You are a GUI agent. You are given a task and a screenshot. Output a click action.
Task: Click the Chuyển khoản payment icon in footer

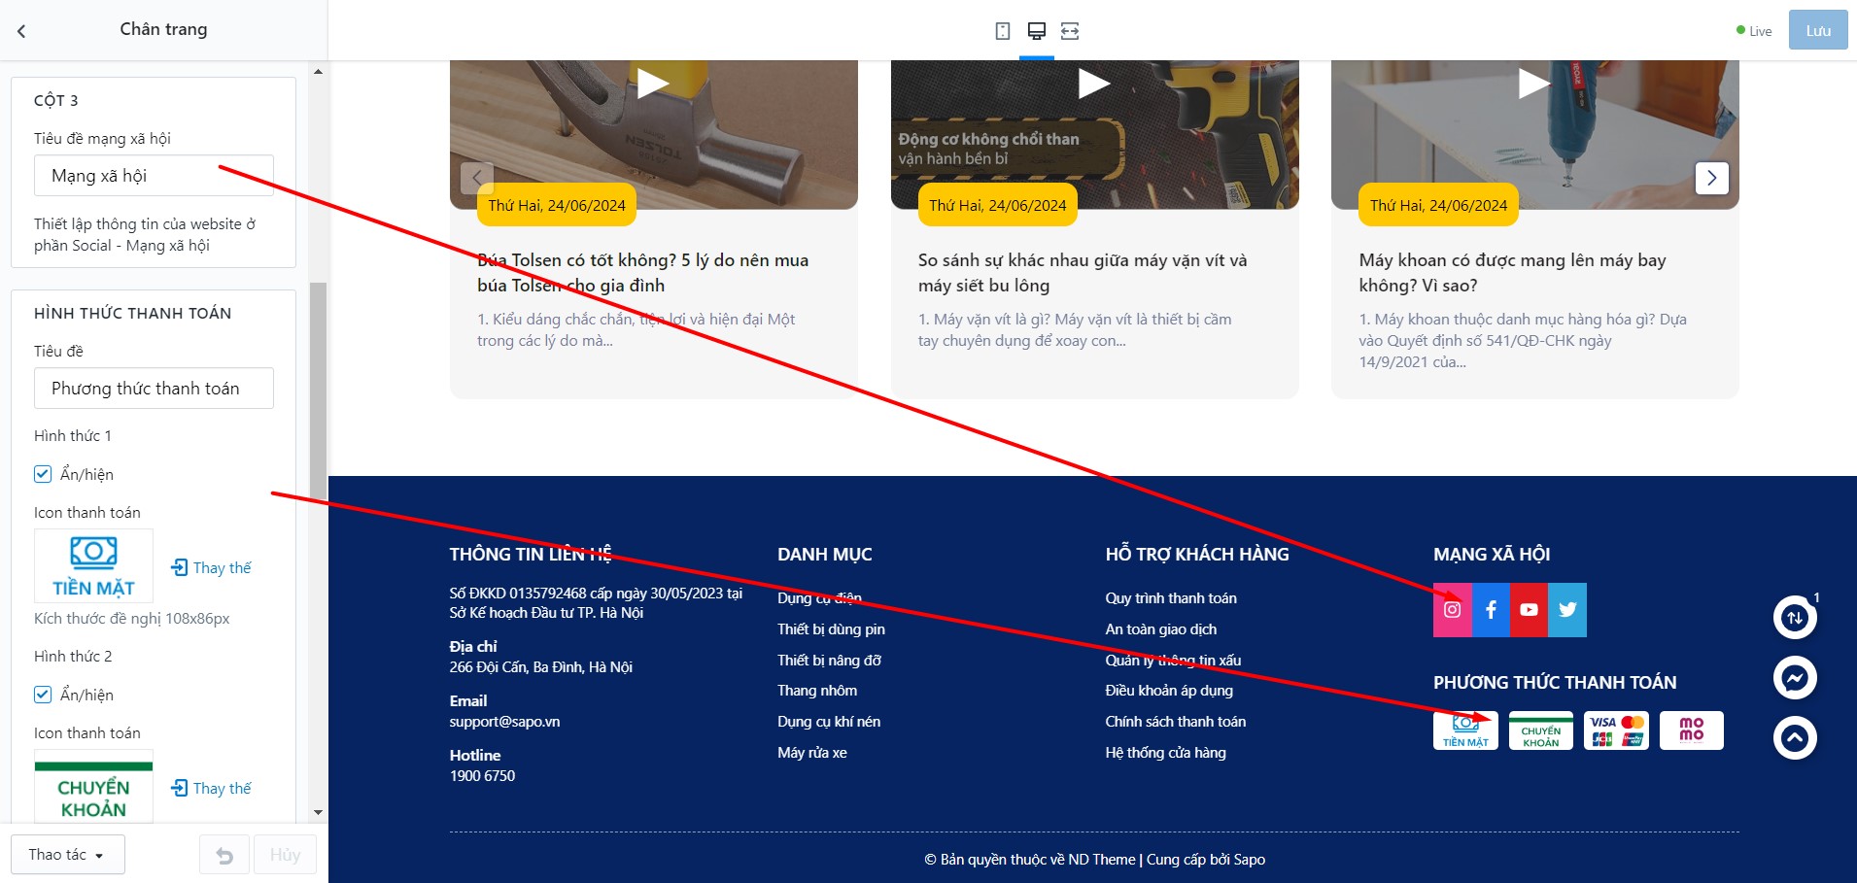tap(1541, 730)
